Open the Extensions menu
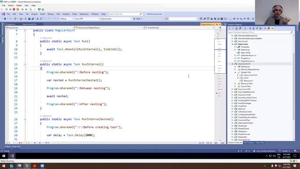 (x=84, y=14)
